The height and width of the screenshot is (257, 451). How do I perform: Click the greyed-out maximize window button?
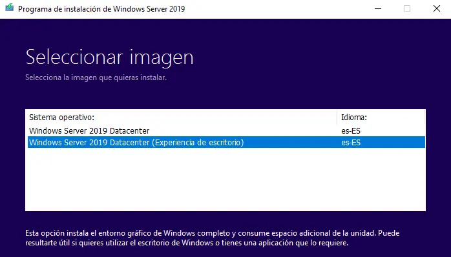(x=407, y=8)
